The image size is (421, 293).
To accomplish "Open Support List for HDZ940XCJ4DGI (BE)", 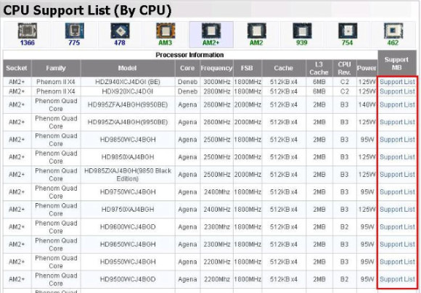I will coord(397,82).
